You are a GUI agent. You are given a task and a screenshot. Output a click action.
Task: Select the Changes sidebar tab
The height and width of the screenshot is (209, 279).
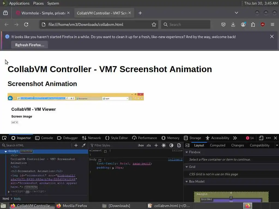[x=238, y=145]
